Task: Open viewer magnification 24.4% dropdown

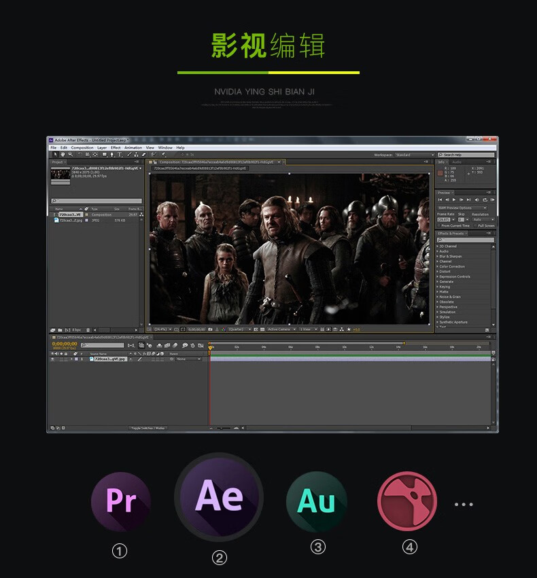Action: (x=162, y=329)
